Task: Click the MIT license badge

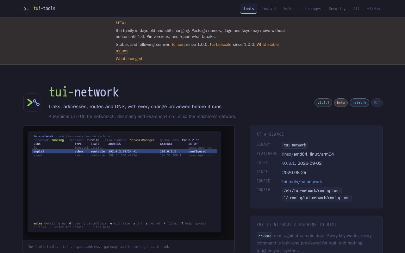Action: [x=377, y=103]
